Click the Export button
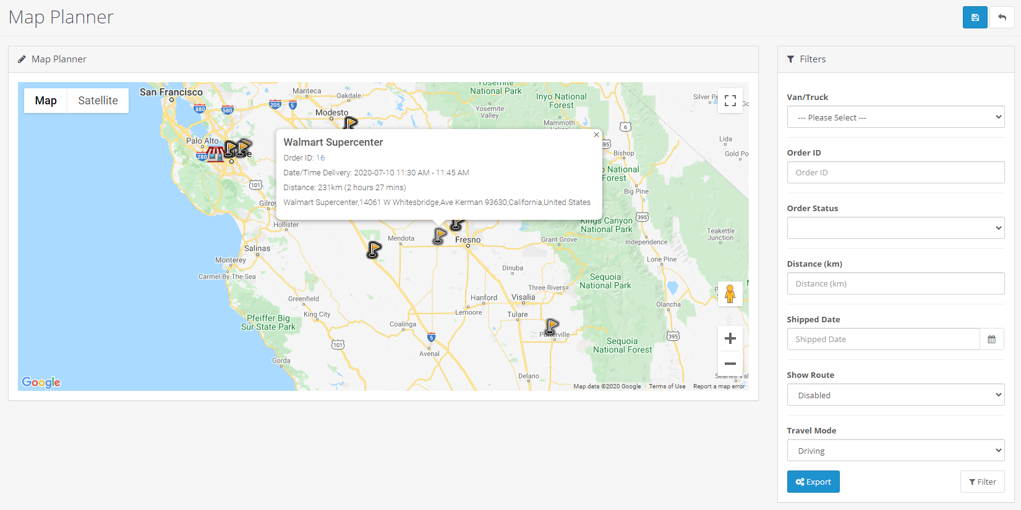 tap(813, 482)
